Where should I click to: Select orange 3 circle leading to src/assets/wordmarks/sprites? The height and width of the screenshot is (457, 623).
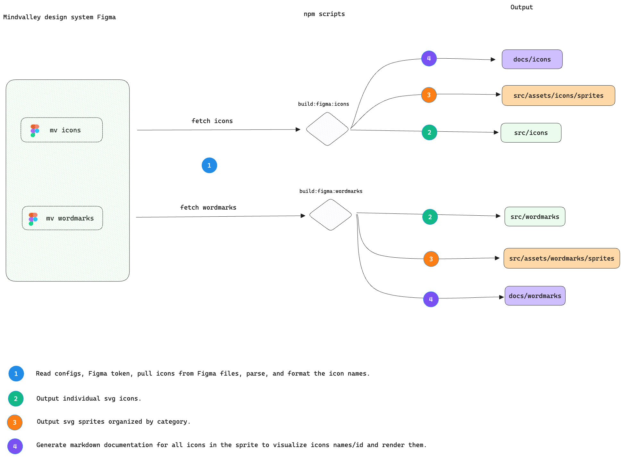click(x=431, y=259)
